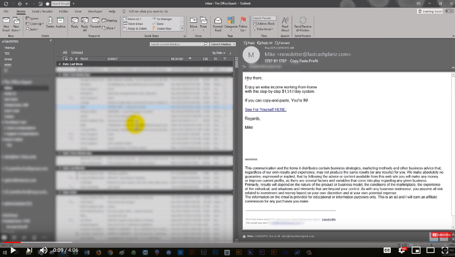Open the More respond options dropdown
This screenshot has height=257, width=455.
109,28
